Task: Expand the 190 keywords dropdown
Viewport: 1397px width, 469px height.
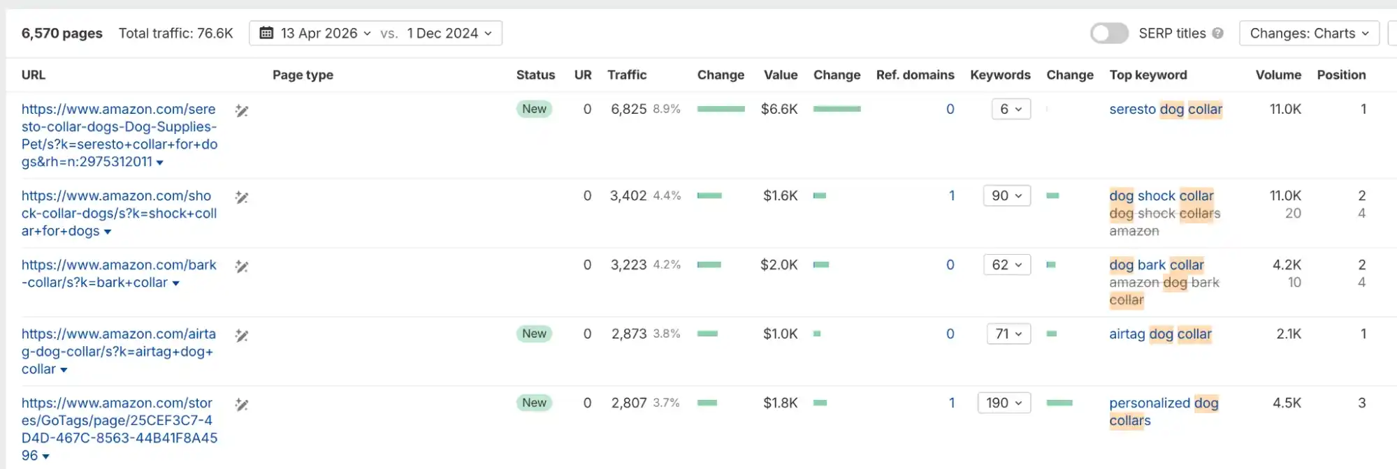Action: (x=1004, y=403)
